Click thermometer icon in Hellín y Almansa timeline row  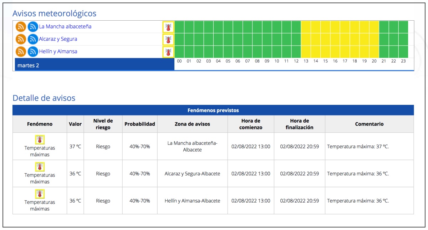click(168, 52)
